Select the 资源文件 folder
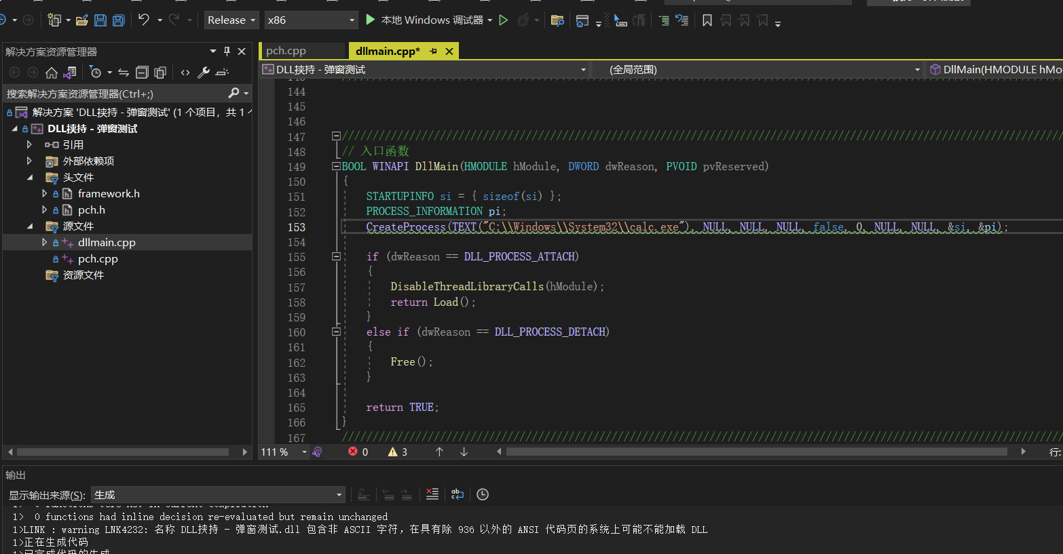The width and height of the screenshot is (1063, 554). 83,275
